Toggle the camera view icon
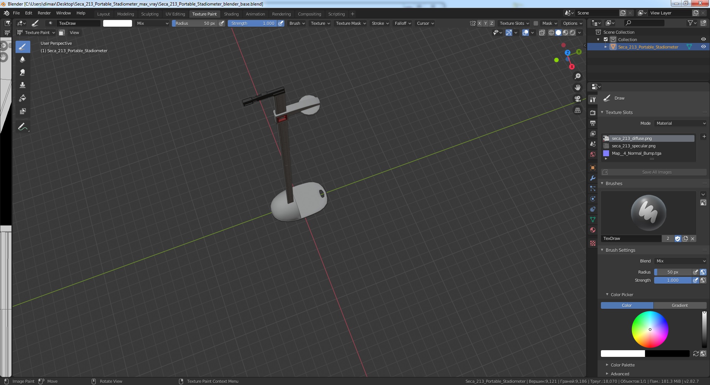This screenshot has width=710, height=385. (577, 99)
